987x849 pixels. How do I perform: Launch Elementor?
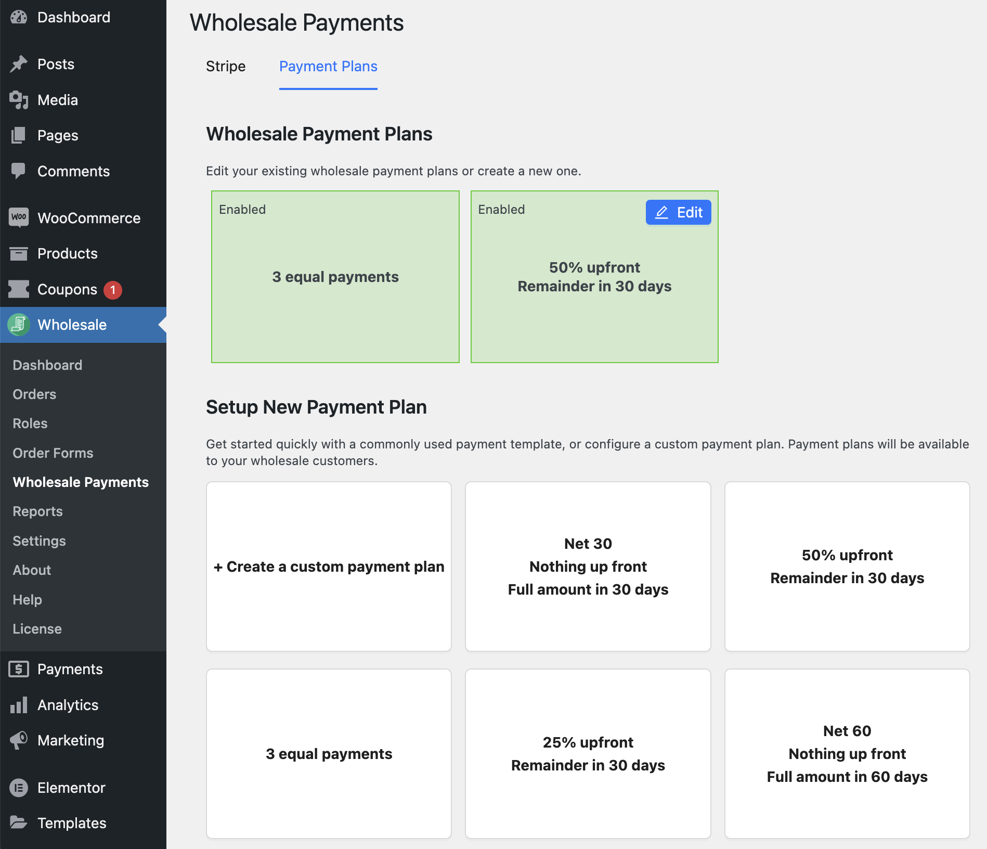pyautogui.click(x=71, y=788)
